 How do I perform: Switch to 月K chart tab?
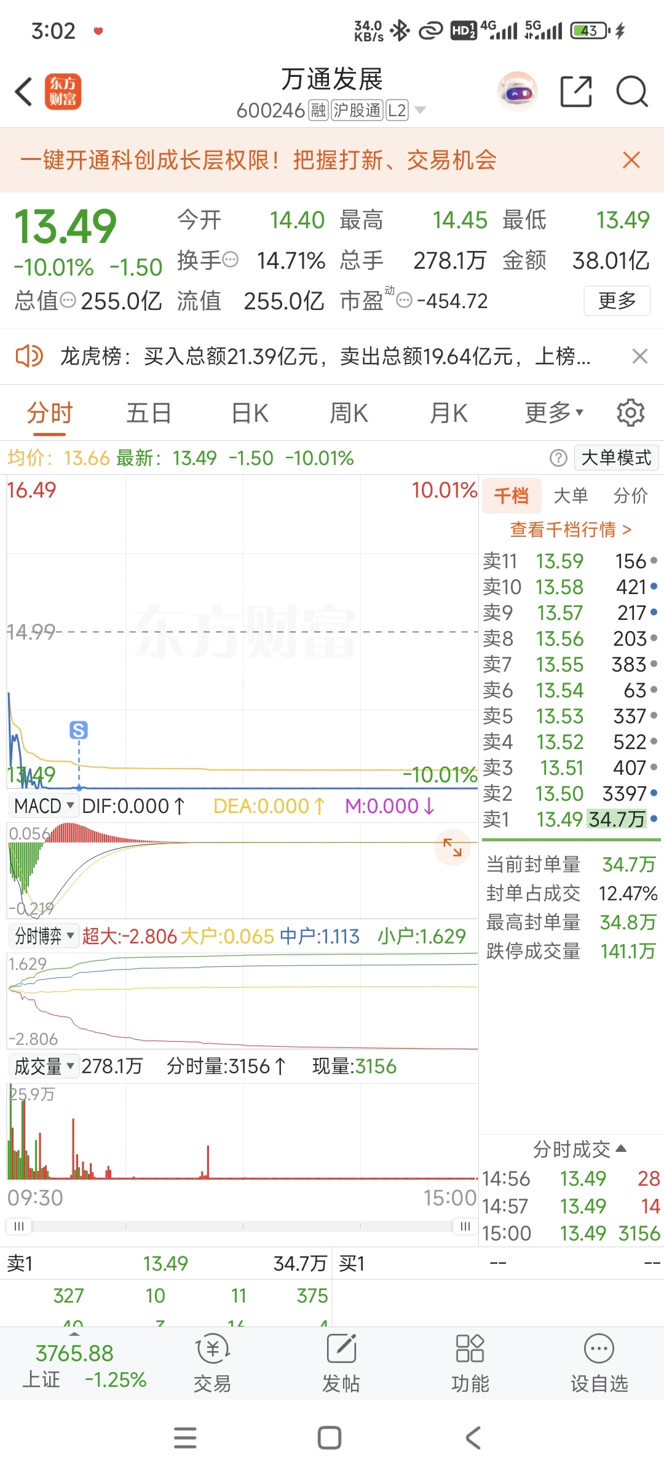pos(449,413)
